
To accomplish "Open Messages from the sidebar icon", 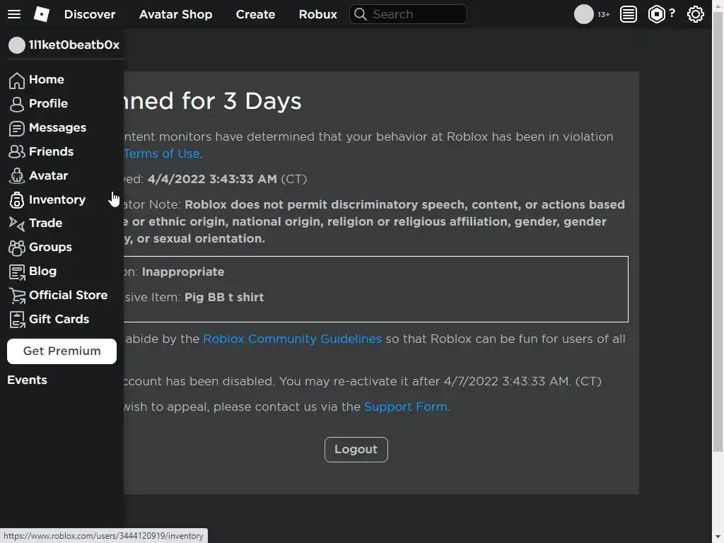I will [17, 128].
